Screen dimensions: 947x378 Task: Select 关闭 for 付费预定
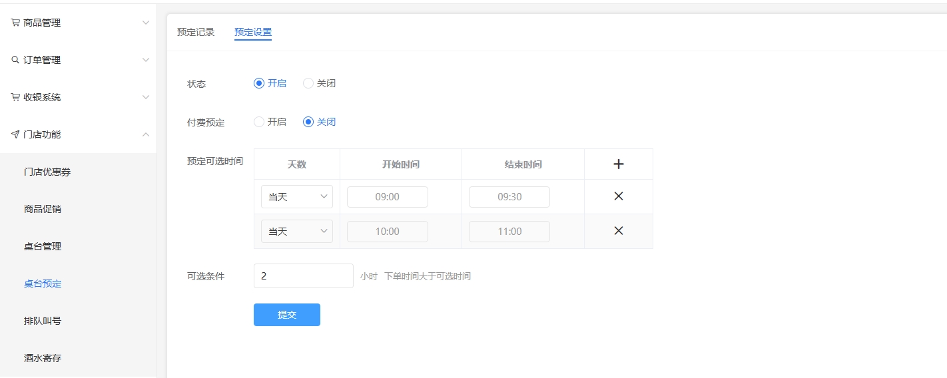(x=308, y=122)
